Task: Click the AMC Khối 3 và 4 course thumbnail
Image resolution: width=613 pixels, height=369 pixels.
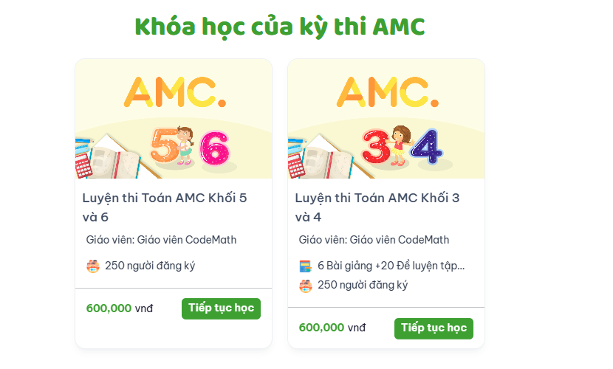Action: point(386,119)
